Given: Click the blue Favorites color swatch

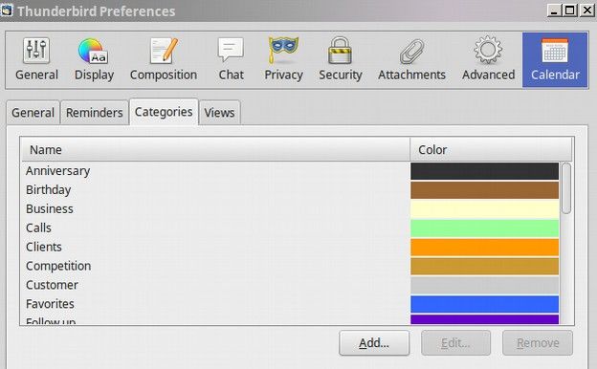Looking at the screenshot, I should pos(484,304).
